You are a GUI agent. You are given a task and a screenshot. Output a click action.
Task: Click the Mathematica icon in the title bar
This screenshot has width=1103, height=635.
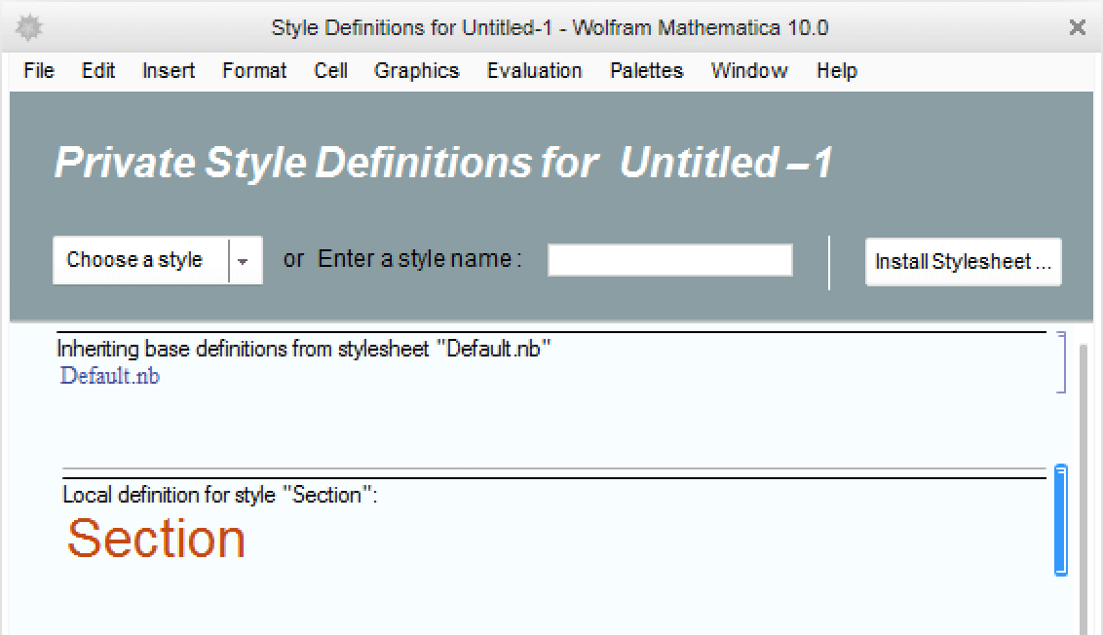click(29, 27)
